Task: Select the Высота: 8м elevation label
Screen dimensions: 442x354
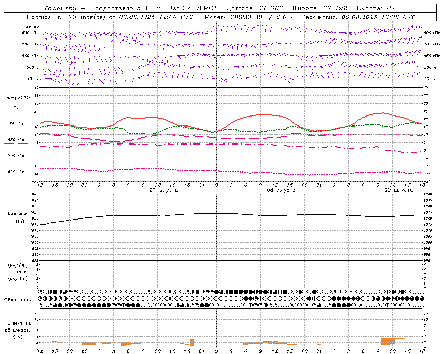Action: [376, 8]
